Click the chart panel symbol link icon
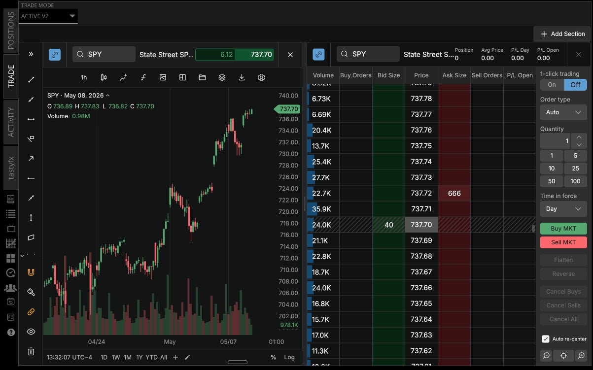This screenshot has width=593, height=370. point(55,54)
